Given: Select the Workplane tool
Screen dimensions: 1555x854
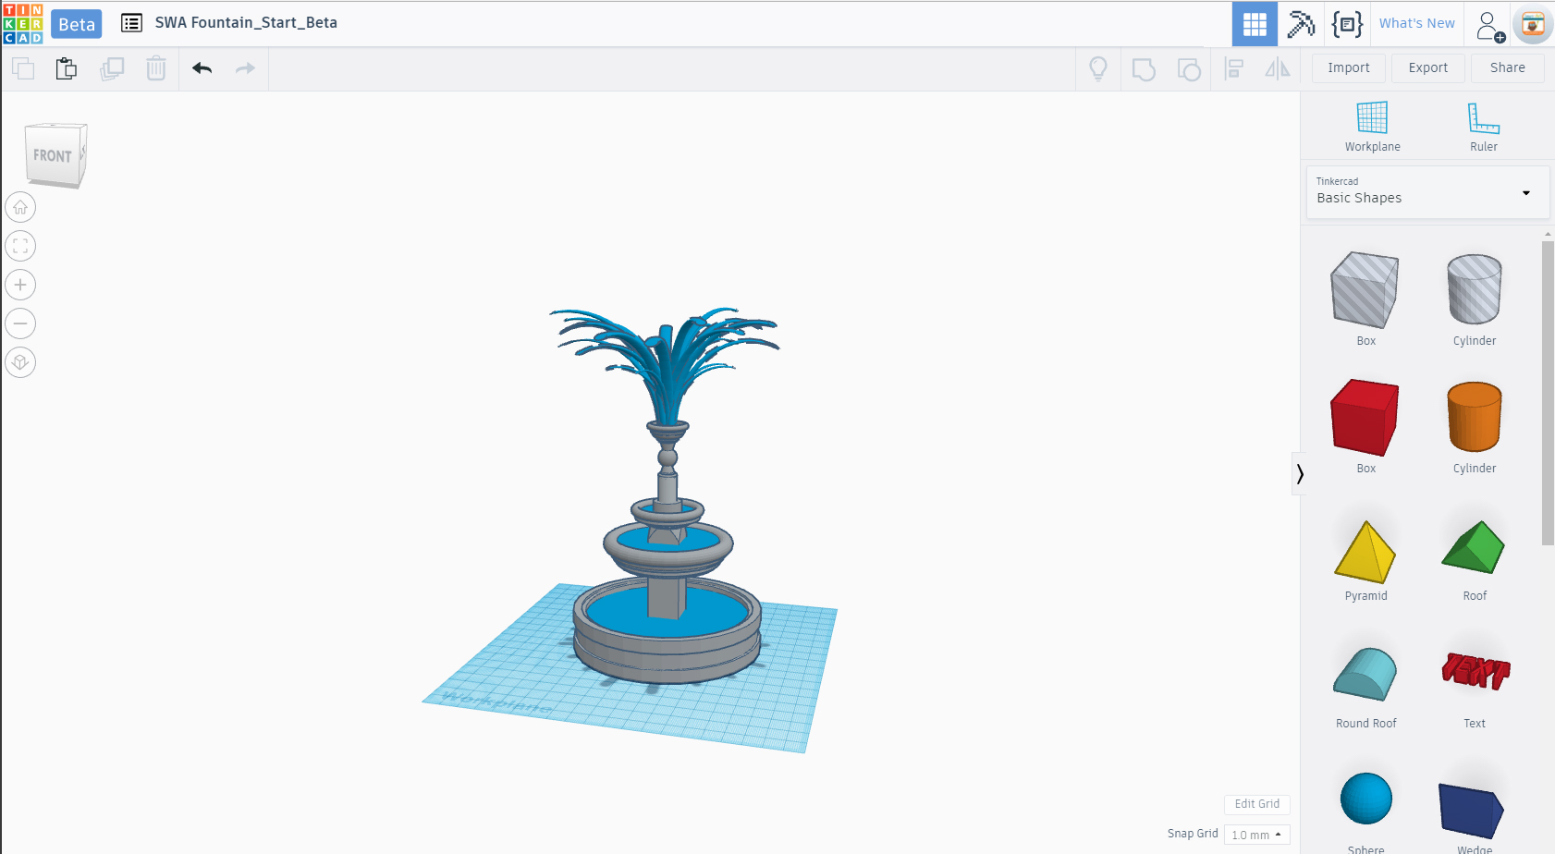Looking at the screenshot, I should tap(1372, 127).
